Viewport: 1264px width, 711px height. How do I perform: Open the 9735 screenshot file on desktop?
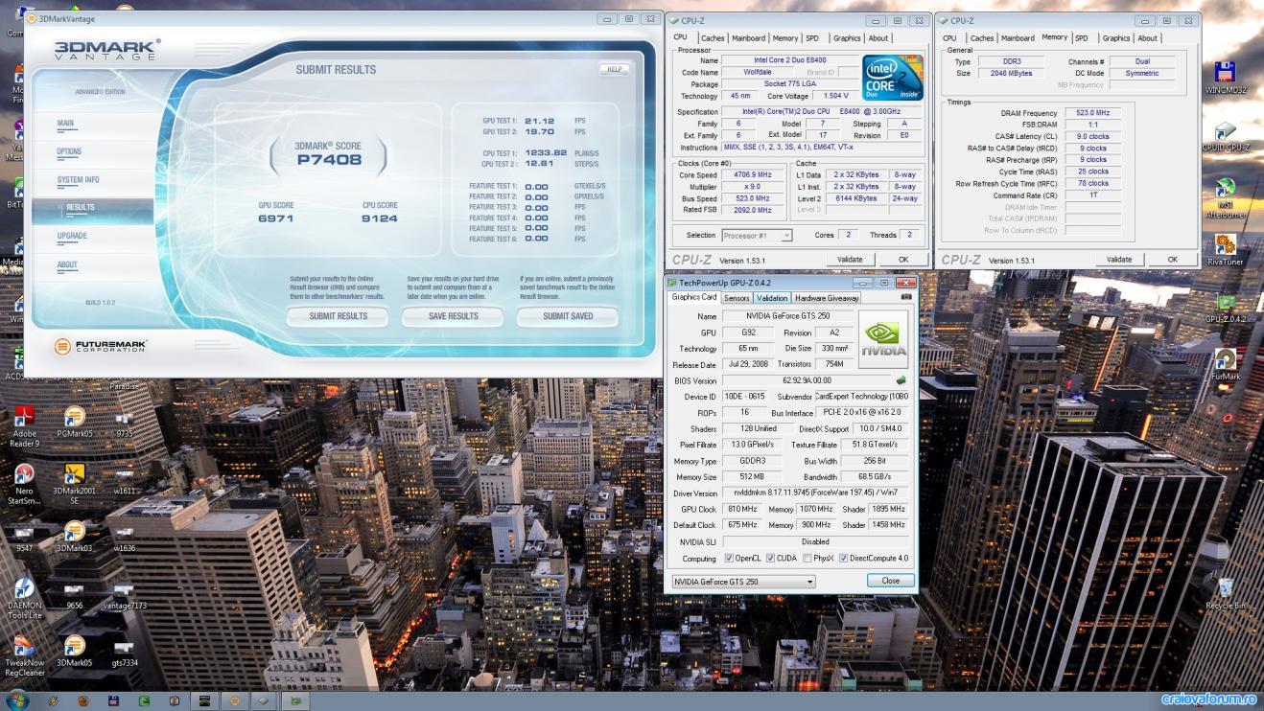pos(124,423)
